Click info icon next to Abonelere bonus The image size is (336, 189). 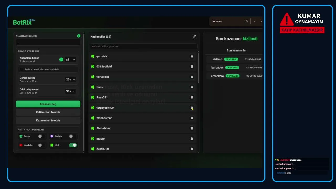pyautogui.click(x=61, y=60)
